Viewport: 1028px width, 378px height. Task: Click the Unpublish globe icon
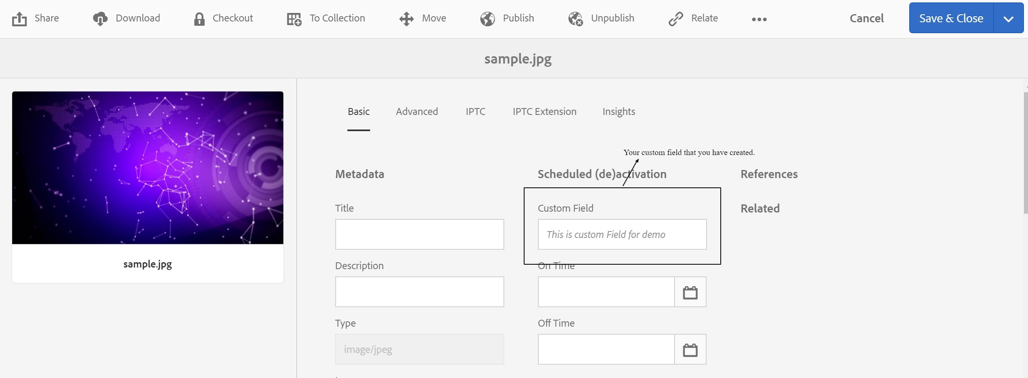click(x=576, y=19)
